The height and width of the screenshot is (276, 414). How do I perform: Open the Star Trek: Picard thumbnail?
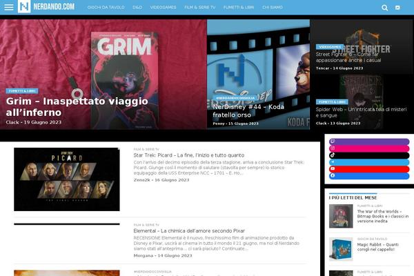click(67, 179)
